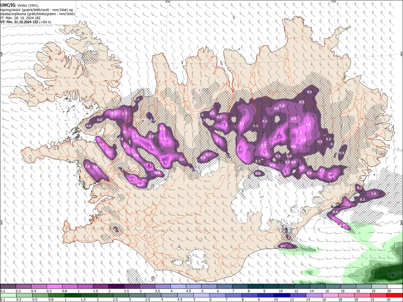Click the '15W' longitude label at top
Viewport: 403px width, 302px height.
pyautogui.click(x=333, y=2)
